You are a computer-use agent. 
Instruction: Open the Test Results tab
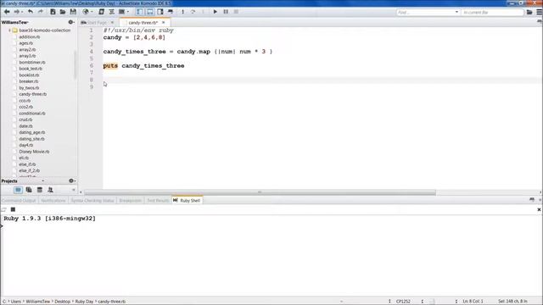(158, 201)
